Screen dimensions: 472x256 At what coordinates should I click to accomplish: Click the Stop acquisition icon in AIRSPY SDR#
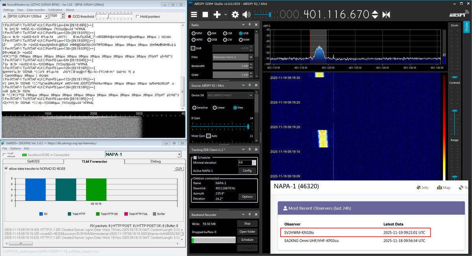[205, 14]
